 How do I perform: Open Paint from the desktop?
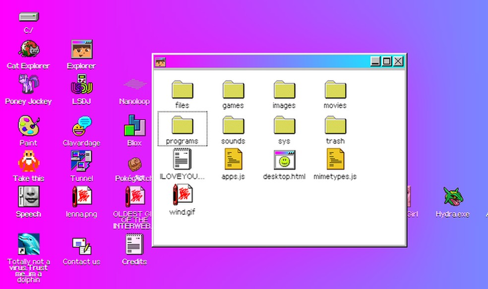[x=28, y=126]
